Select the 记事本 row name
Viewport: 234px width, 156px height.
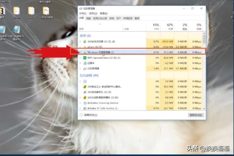pyautogui.click(x=91, y=63)
